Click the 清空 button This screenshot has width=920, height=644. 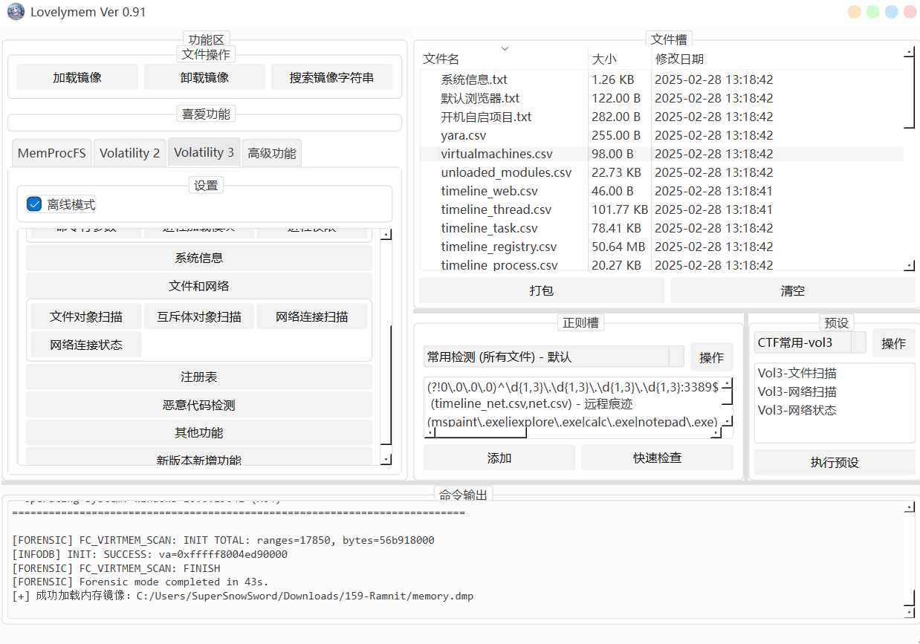(x=793, y=290)
